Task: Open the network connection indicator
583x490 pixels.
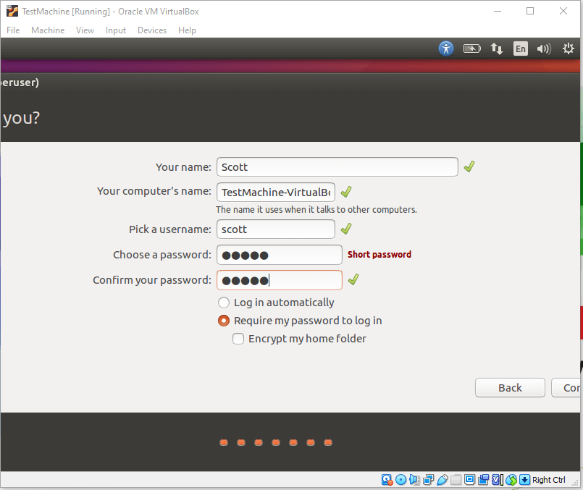Action: pos(496,48)
